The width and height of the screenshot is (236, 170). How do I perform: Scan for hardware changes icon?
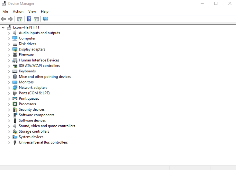[46, 19]
